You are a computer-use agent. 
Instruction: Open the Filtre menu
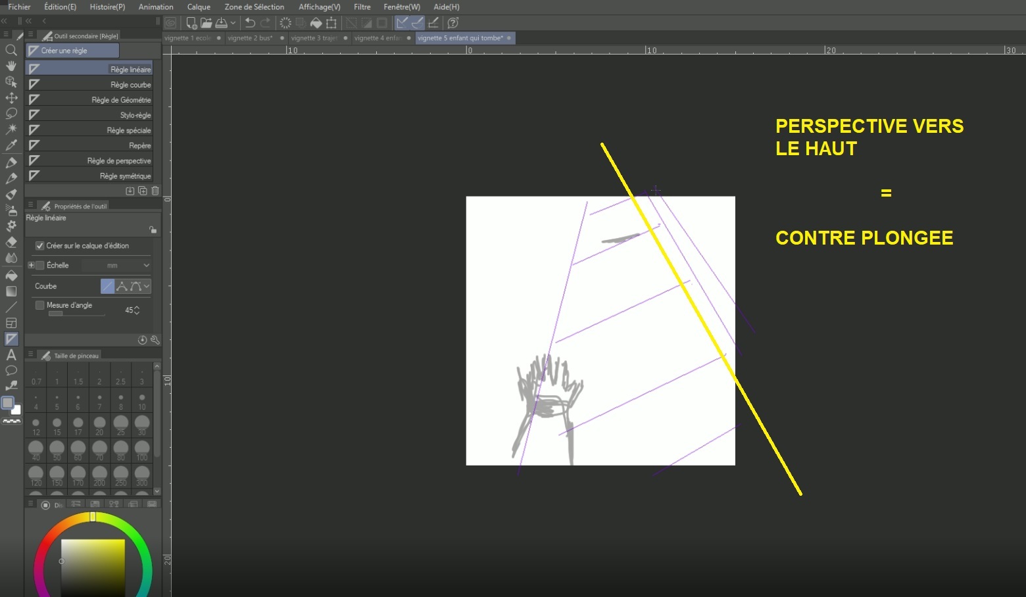(362, 7)
